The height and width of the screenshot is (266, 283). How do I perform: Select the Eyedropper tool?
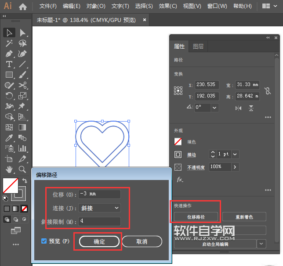[x=9, y=138]
